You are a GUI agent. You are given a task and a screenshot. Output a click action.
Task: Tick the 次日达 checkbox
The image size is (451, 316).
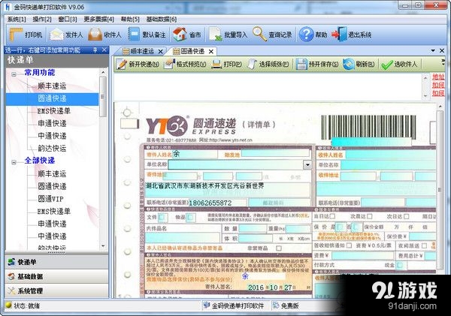406,216
